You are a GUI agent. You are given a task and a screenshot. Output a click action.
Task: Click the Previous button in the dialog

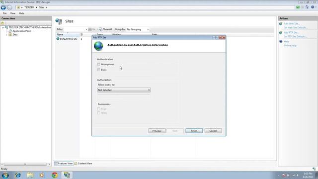(x=157, y=131)
